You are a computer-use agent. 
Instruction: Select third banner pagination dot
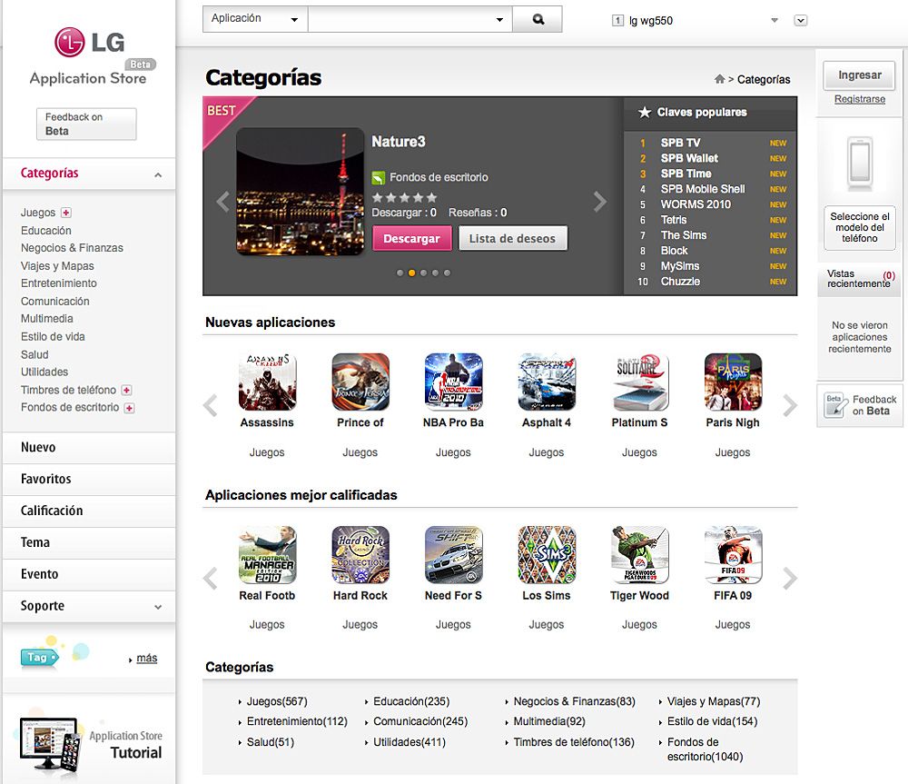pos(423,273)
